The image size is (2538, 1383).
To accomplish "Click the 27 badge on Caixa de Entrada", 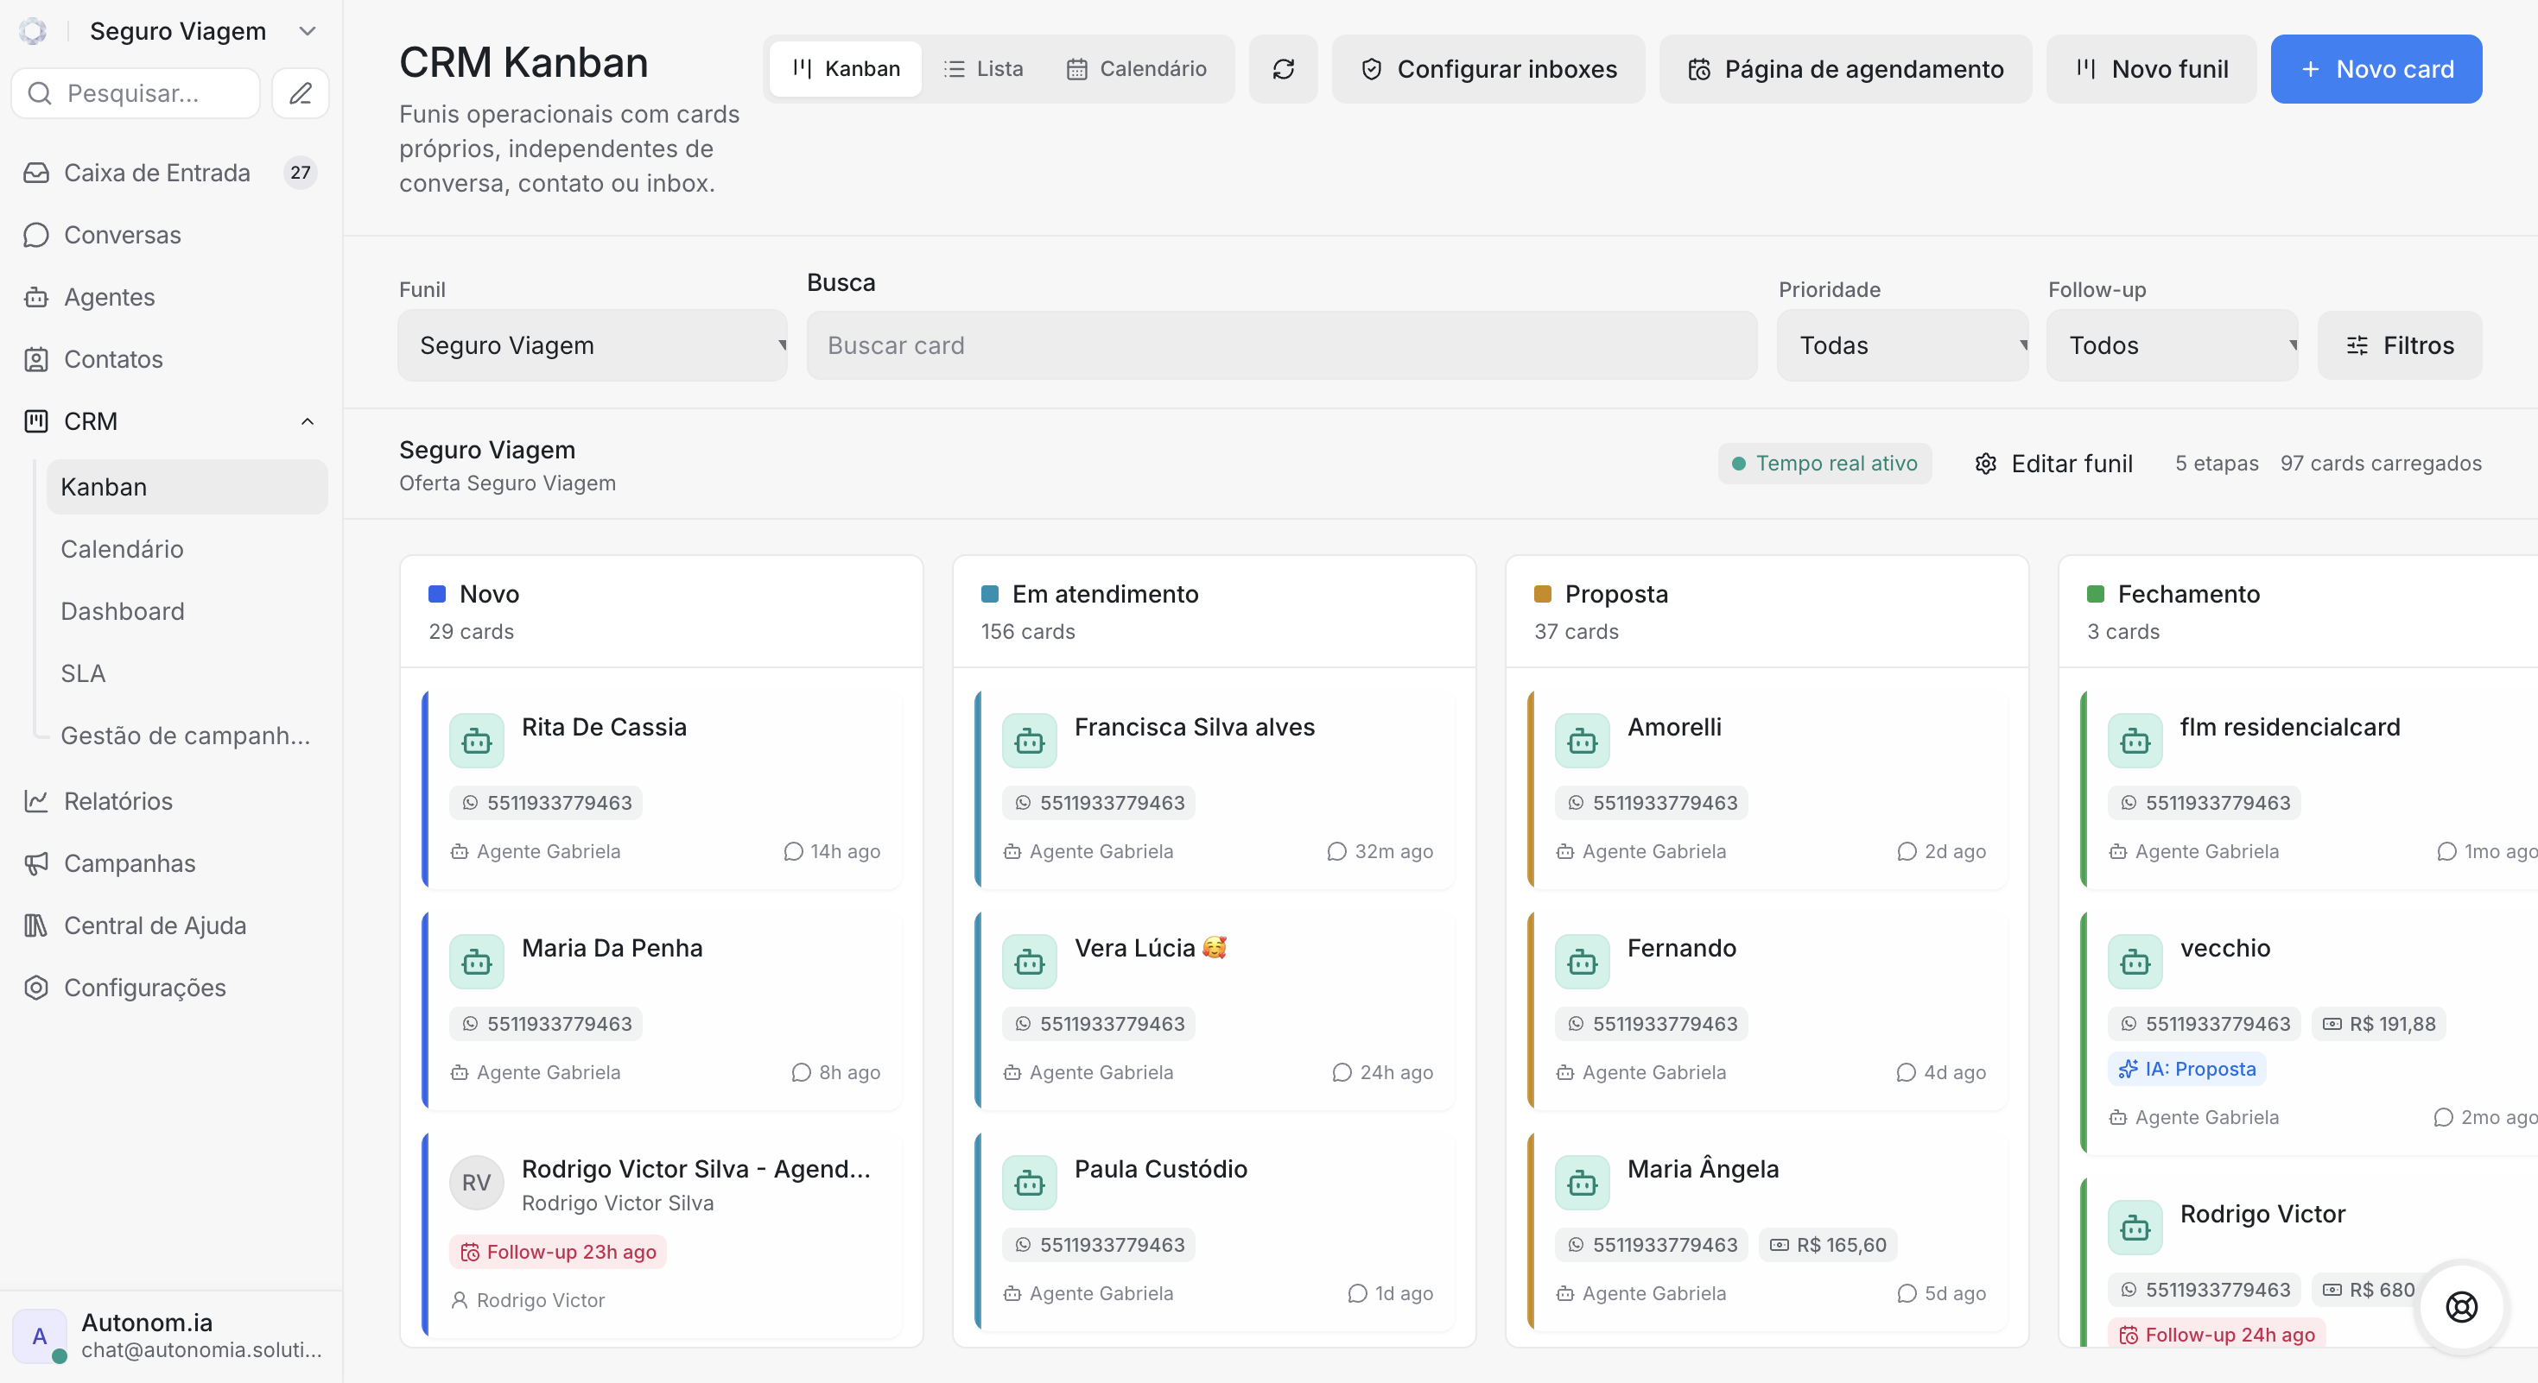I will (x=300, y=174).
